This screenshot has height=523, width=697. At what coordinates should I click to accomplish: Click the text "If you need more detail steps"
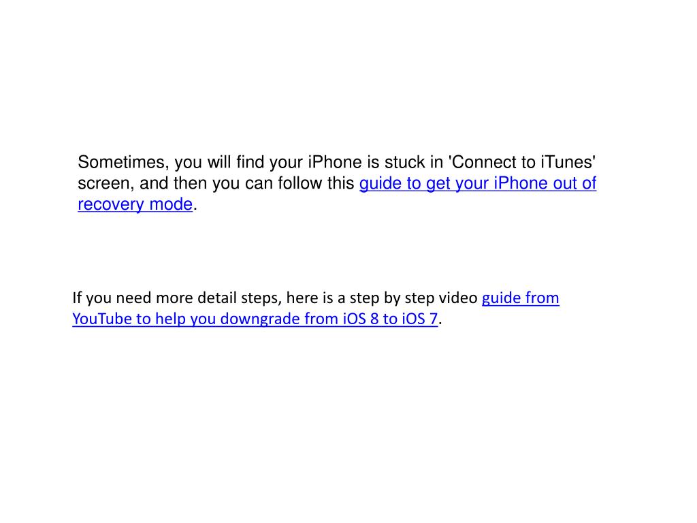tap(176, 298)
